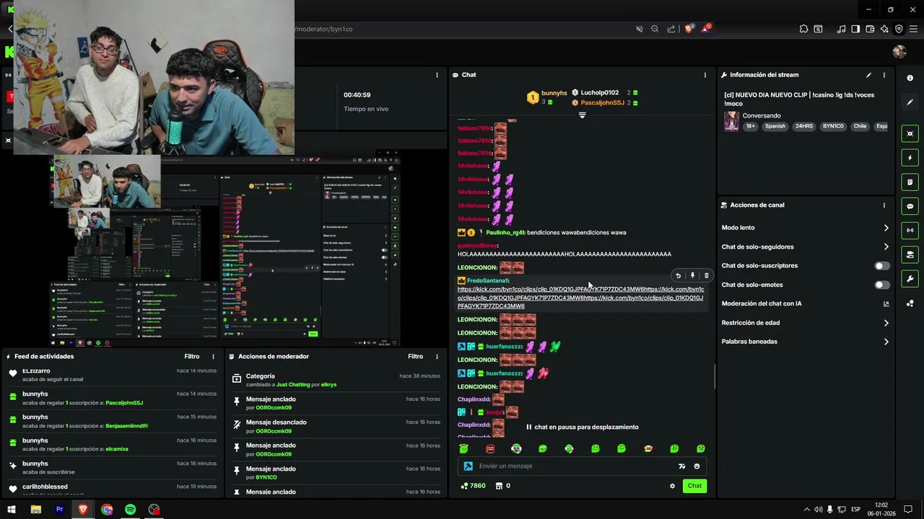
Task: Open the Brave VPN shield icon
Action: point(899,29)
